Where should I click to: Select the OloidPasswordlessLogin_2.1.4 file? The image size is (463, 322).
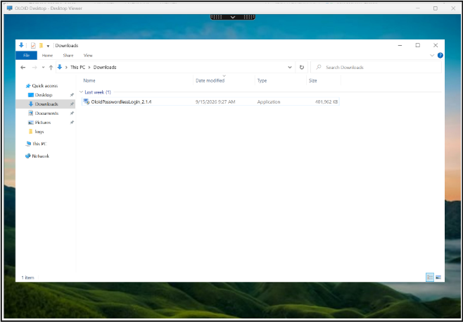coord(211,101)
